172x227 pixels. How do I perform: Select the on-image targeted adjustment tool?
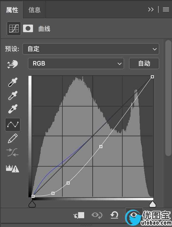point(12,64)
